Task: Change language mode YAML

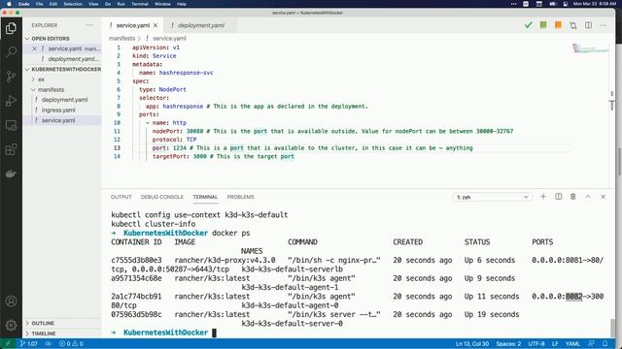Action: pyautogui.click(x=572, y=344)
